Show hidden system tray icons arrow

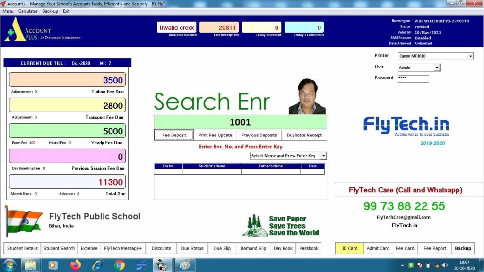click(402, 265)
